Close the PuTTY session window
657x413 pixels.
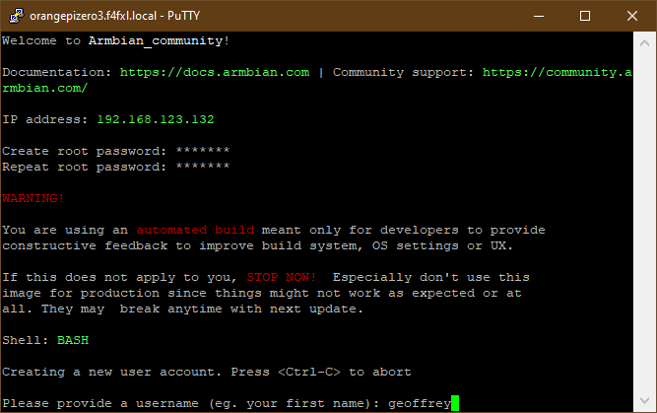tap(631, 16)
